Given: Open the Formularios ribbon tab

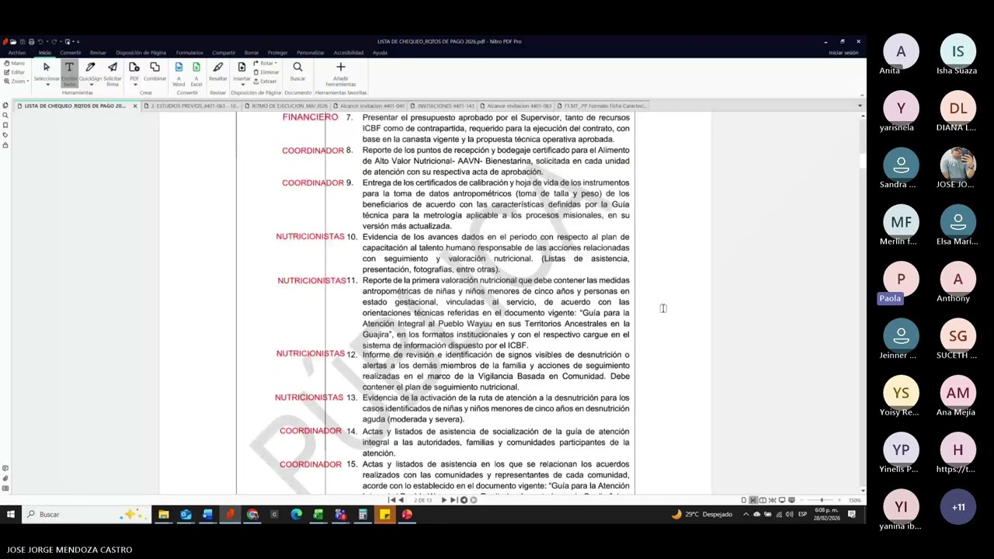Looking at the screenshot, I should tap(189, 53).
